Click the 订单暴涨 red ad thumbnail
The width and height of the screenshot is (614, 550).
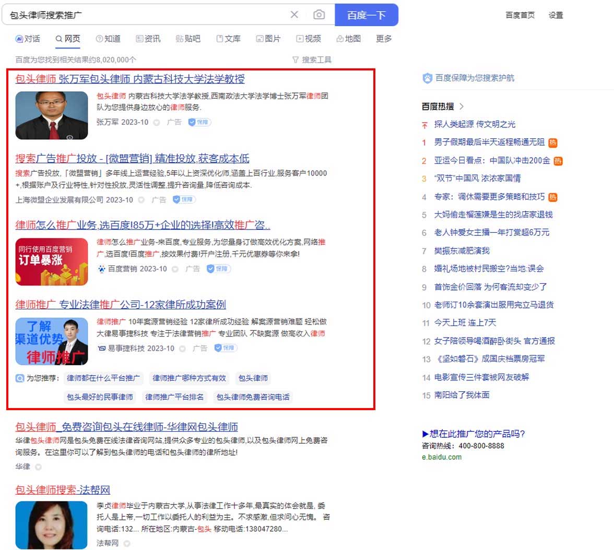pyautogui.click(x=52, y=261)
